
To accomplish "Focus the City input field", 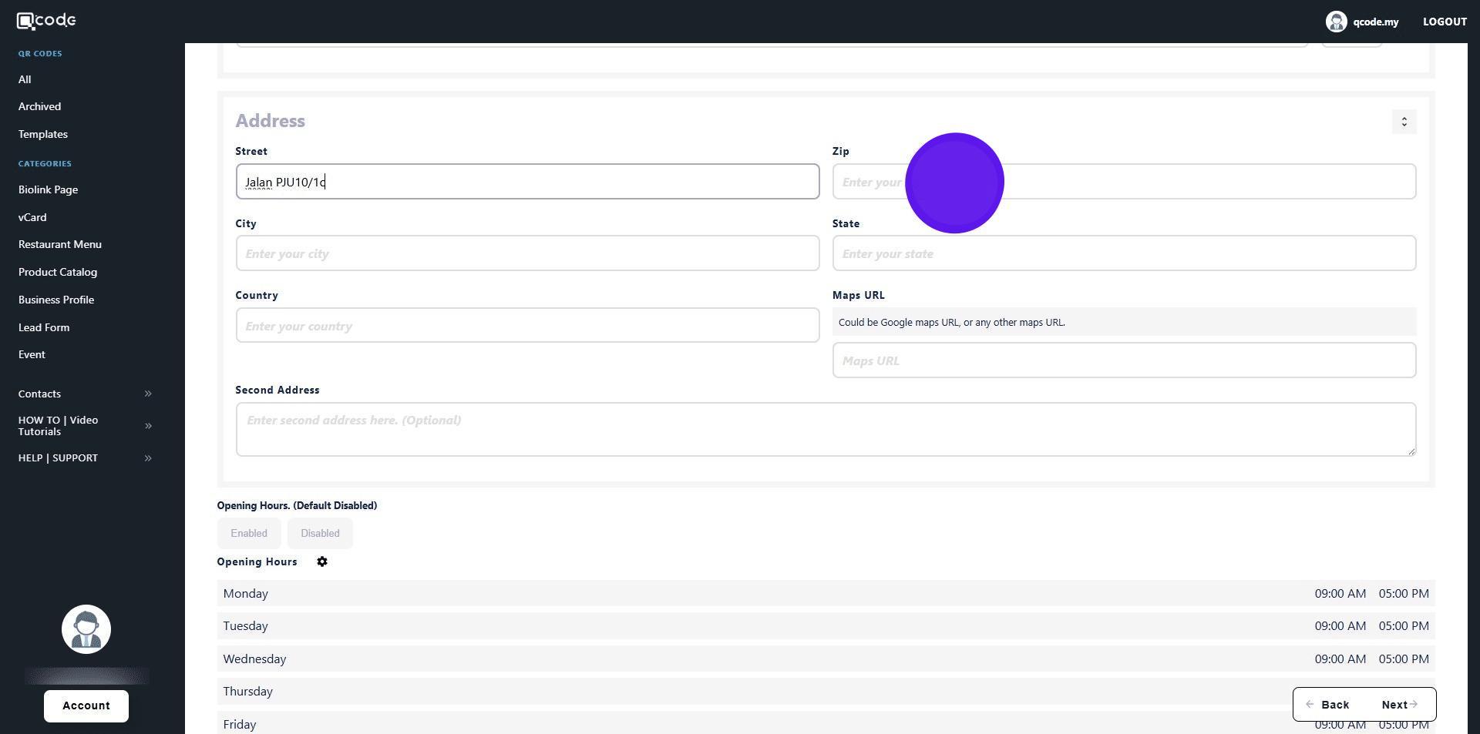I will tap(527, 253).
